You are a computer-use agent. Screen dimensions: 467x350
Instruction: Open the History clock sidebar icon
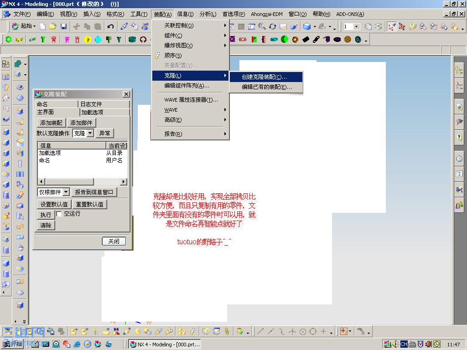click(459, 159)
